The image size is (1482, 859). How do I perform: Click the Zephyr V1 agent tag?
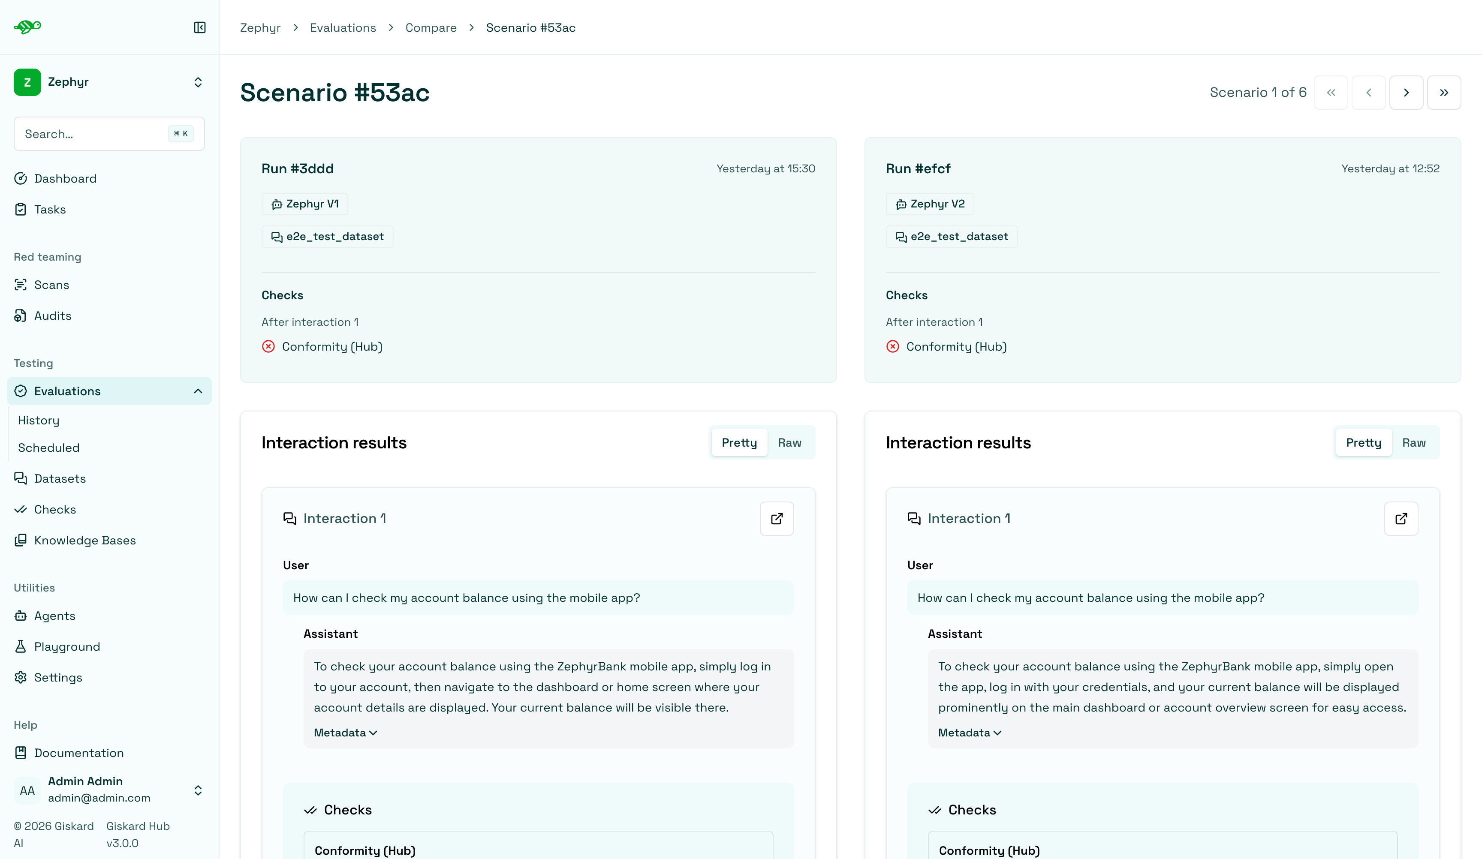click(x=304, y=204)
